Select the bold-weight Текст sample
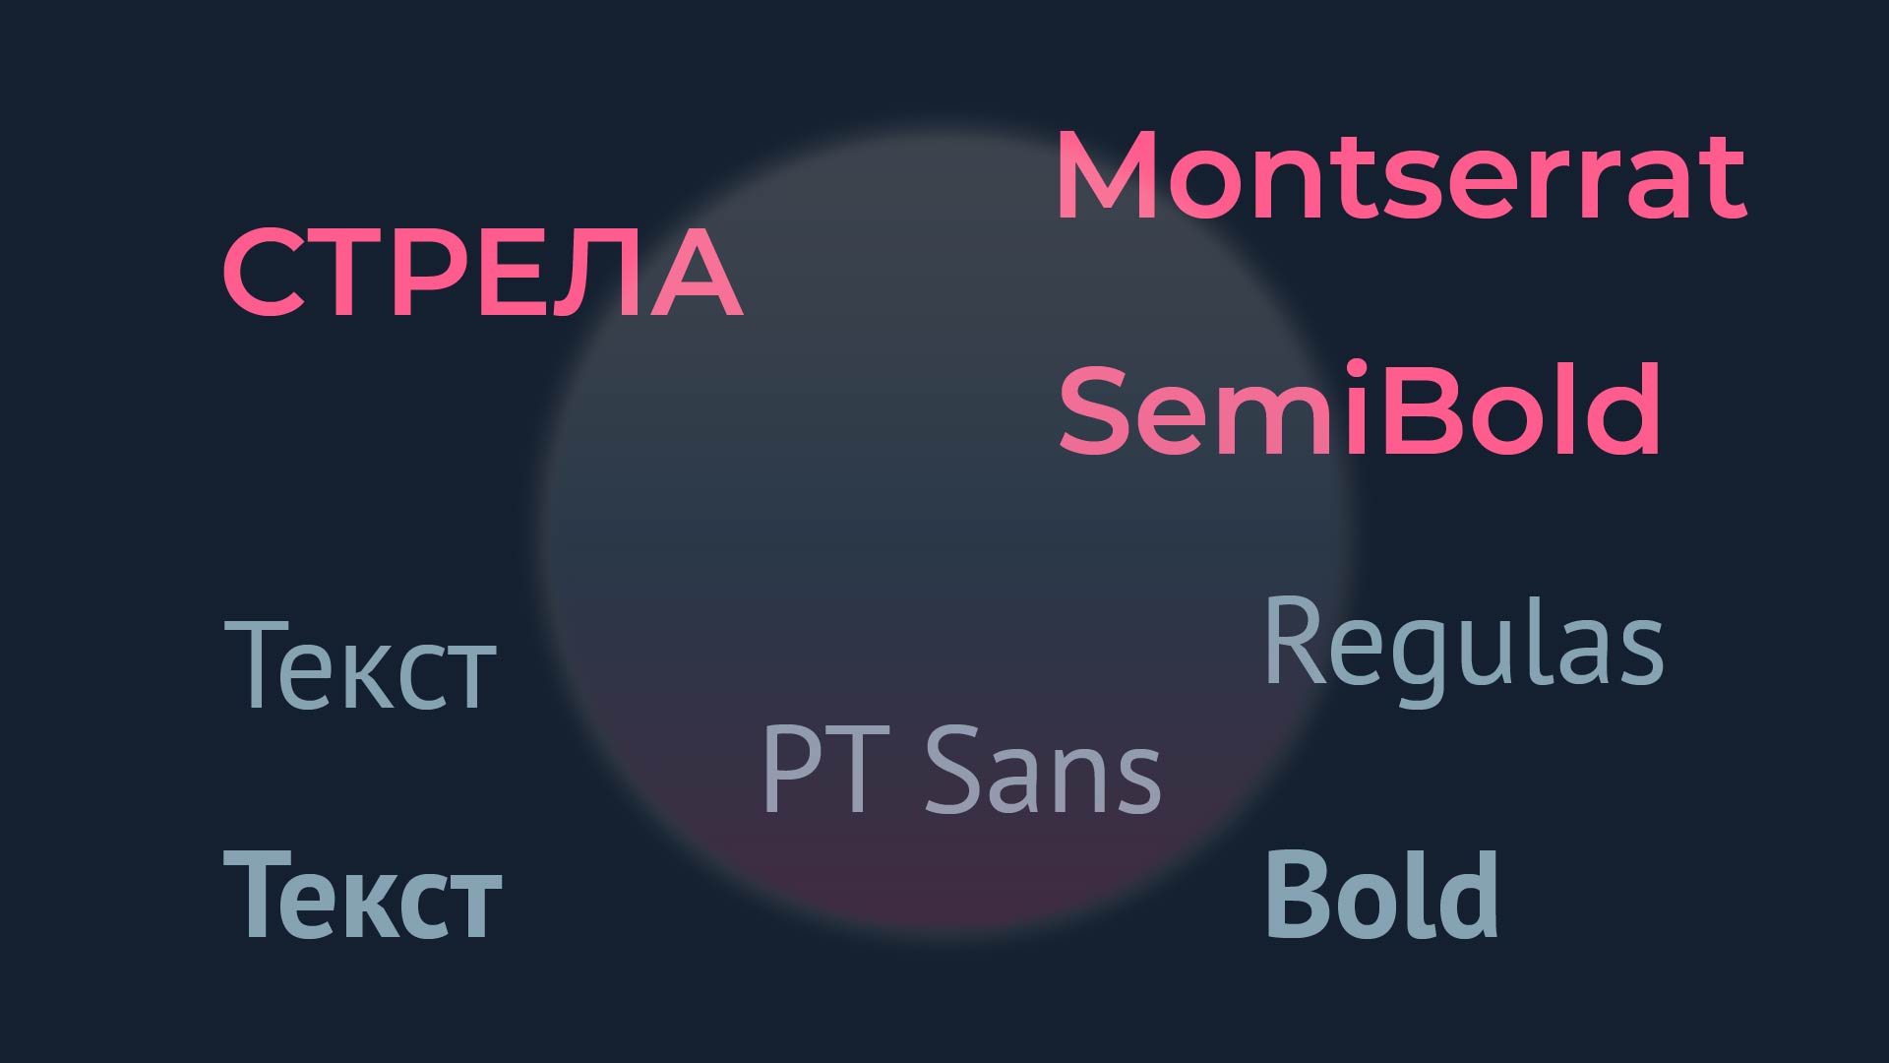 pyautogui.click(x=362, y=894)
